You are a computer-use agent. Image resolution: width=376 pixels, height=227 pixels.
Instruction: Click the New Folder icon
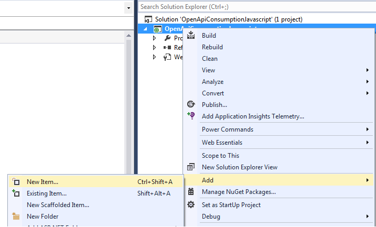coord(16,217)
